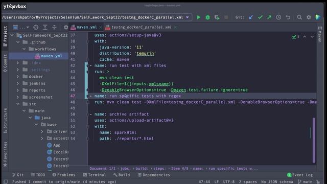Collapse all icon in Project panel toolbar
The image size is (327, 184).
pyautogui.click(x=54, y=27)
